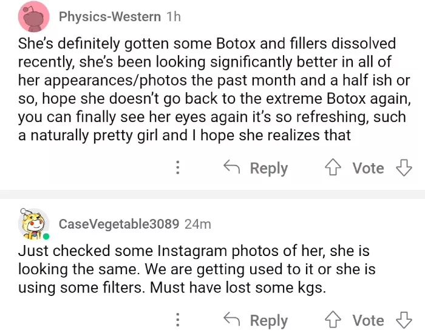The image size is (425, 333).
Task: Open CaseVegetable3089's tiger avatar
Action: tap(34, 224)
